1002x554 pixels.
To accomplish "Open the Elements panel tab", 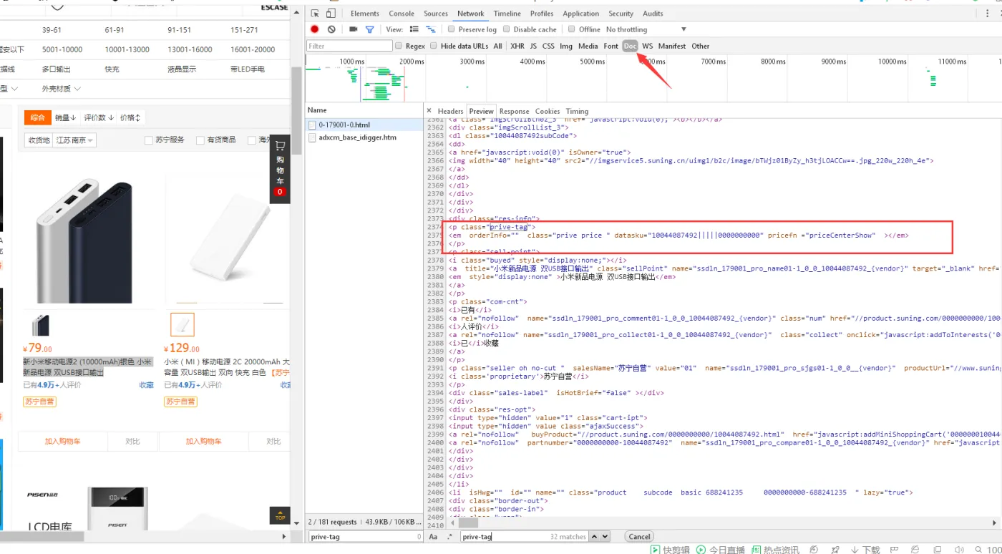I will [x=365, y=14].
